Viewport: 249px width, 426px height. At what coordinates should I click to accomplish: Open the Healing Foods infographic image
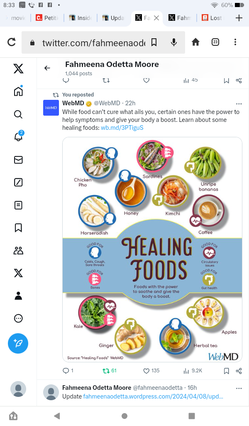pyautogui.click(x=152, y=250)
